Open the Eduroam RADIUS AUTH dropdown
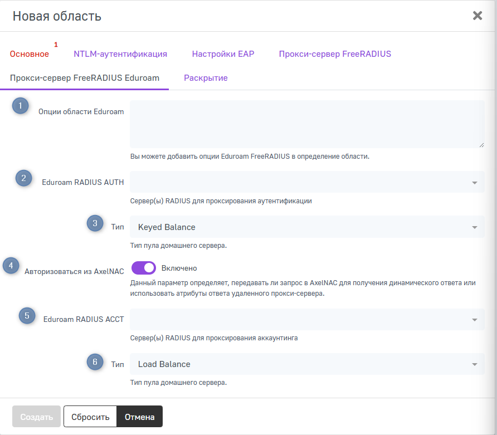This screenshot has width=497, height=435. click(x=307, y=182)
